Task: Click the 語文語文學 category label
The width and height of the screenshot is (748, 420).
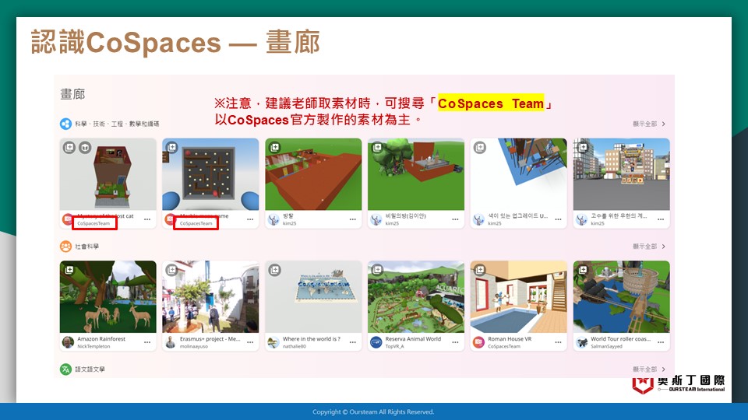Action: click(90, 369)
